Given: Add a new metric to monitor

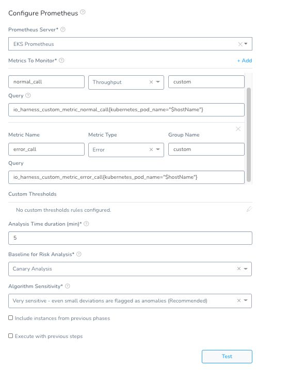Looking at the screenshot, I should [245, 61].
